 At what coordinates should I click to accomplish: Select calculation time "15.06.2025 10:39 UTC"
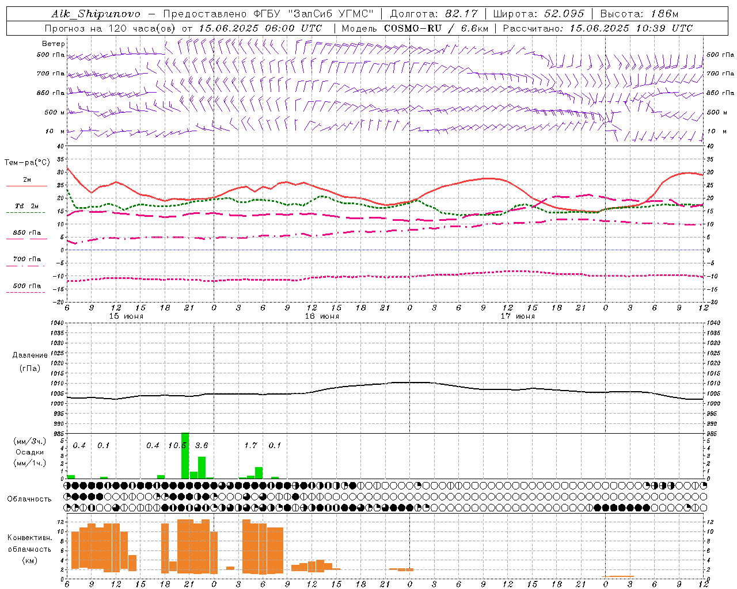[631, 28]
